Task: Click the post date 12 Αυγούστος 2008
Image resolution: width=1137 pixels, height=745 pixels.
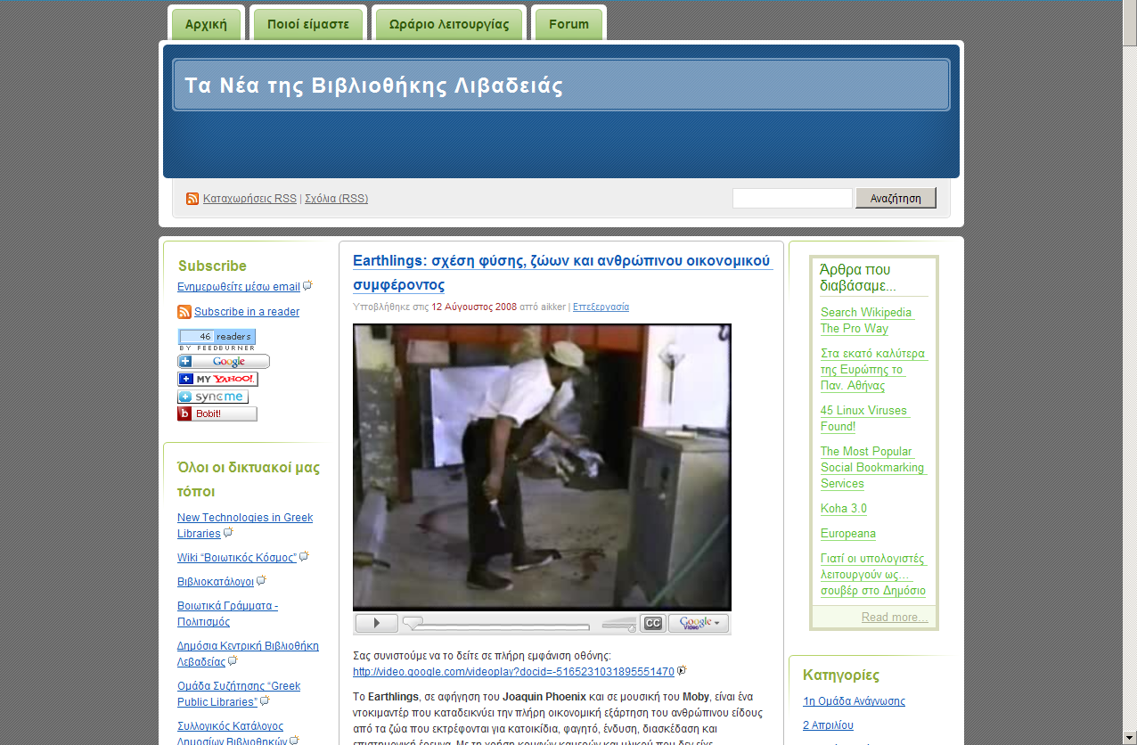Action: click(x=474, y=307)
